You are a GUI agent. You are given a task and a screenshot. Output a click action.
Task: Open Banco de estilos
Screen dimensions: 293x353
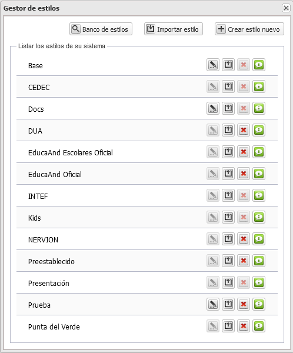click(x=101, y=29)
